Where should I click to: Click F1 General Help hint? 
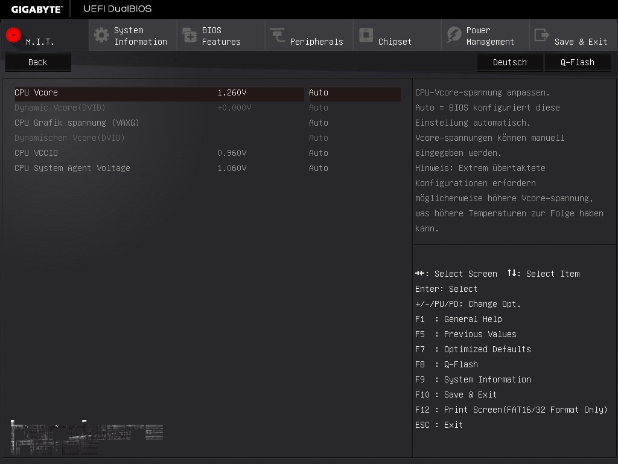[459, 319]
